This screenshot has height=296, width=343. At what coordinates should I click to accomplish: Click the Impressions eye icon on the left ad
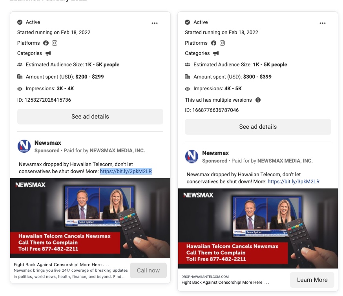pos(20,89)
